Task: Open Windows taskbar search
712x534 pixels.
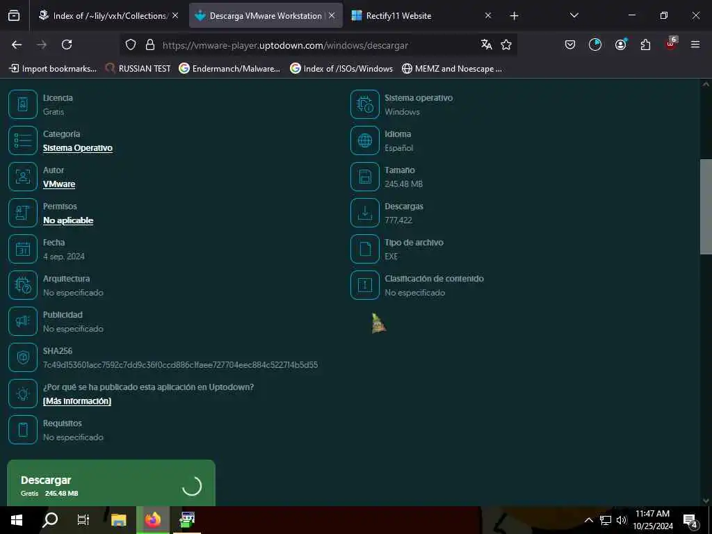Action: [50, 520]
